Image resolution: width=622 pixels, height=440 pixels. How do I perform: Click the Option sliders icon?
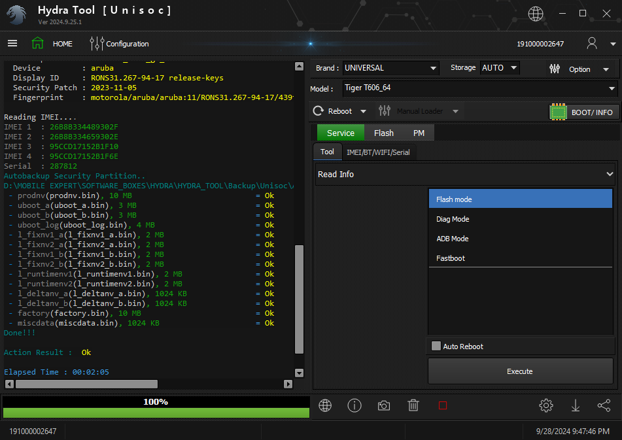pos(555,69)
